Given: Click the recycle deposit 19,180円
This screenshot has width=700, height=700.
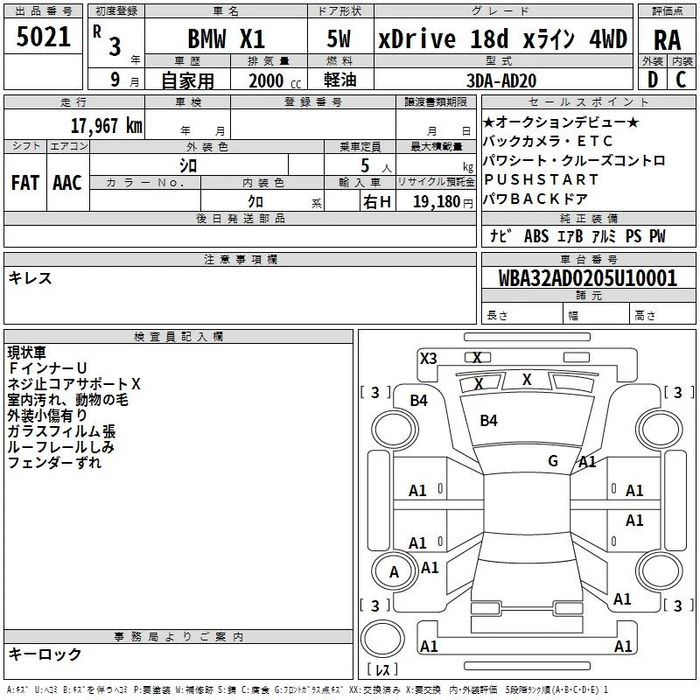Looking at the screenshot, I should (443, 202).
